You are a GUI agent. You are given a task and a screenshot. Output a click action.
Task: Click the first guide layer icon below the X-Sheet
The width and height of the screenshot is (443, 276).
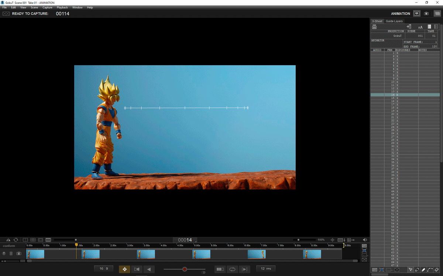(375, 270)
